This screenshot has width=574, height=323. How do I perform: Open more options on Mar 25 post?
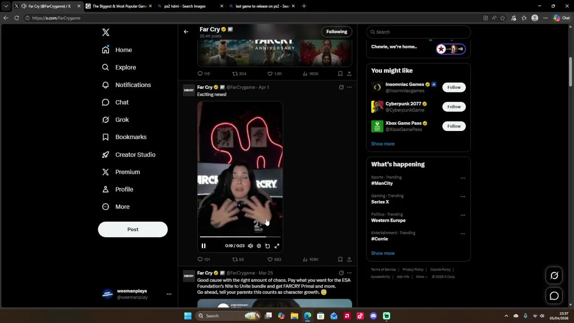point(349,273)
